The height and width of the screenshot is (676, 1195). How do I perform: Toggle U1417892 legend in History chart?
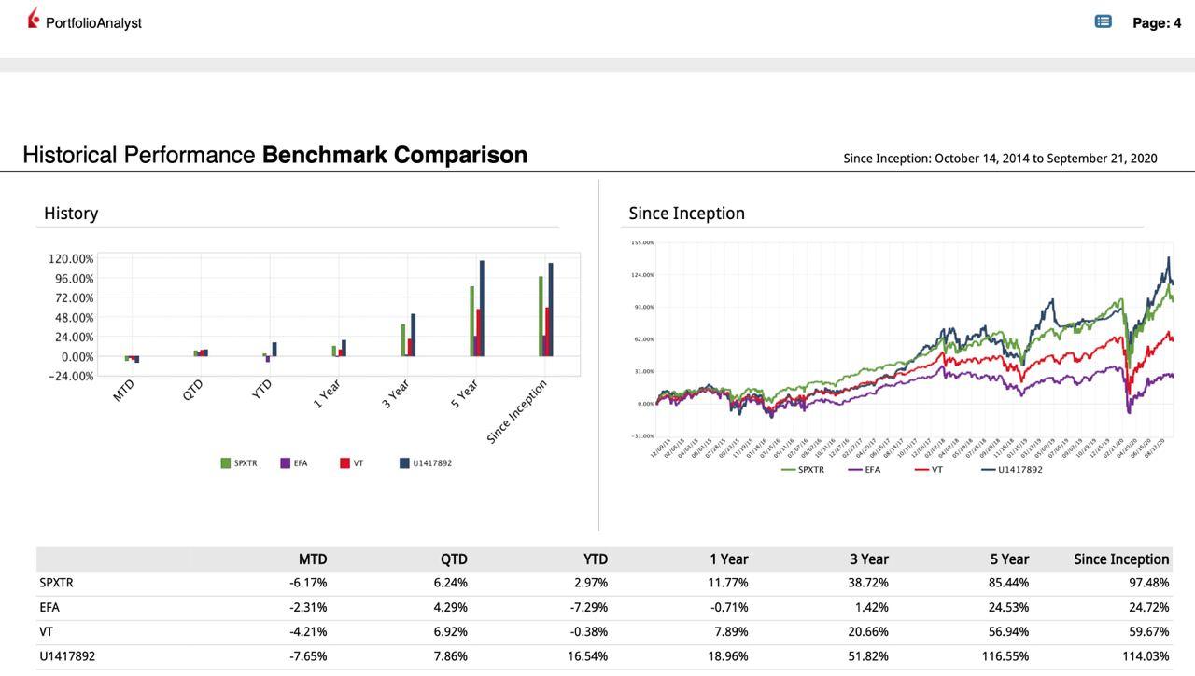[x=405, y=463]
